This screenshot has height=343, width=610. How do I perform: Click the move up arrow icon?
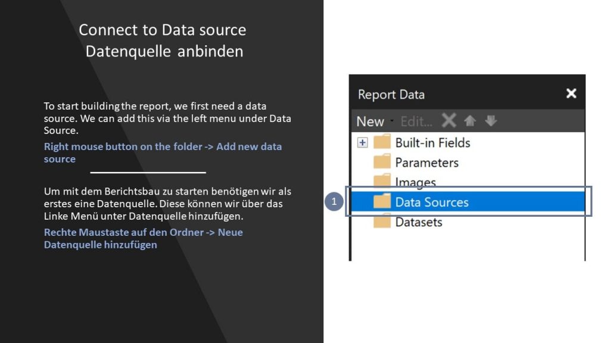[469, 121]
